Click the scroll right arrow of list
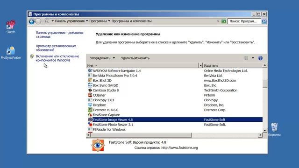299x168 pixels. click(x=260, y=135)
